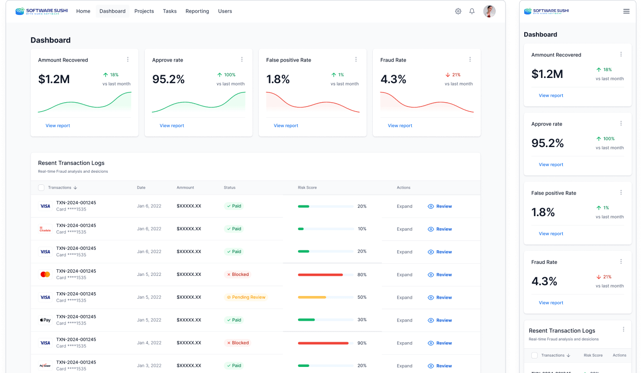The height and width of the screenshot is (373, 642).
Task: Click View report under Approve rate
Action: click(171, 125)
